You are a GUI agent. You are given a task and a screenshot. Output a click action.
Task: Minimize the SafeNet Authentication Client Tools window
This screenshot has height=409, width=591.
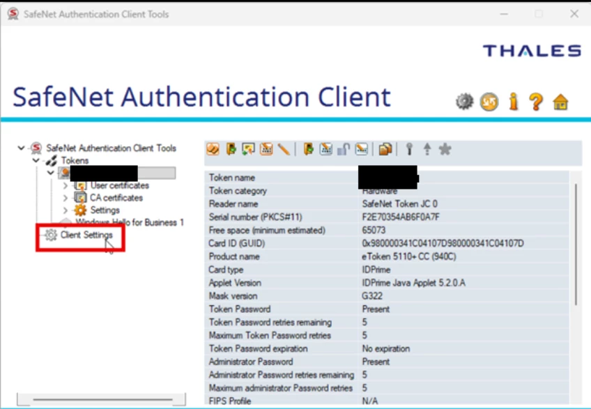click(504, 14)
